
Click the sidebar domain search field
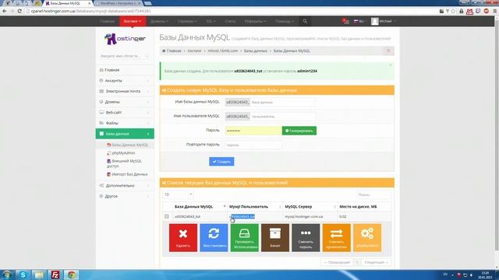[x=124, y=56]
